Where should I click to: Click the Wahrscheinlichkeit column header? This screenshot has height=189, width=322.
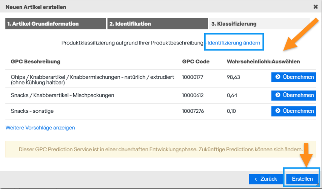click(x=249, y=61)
